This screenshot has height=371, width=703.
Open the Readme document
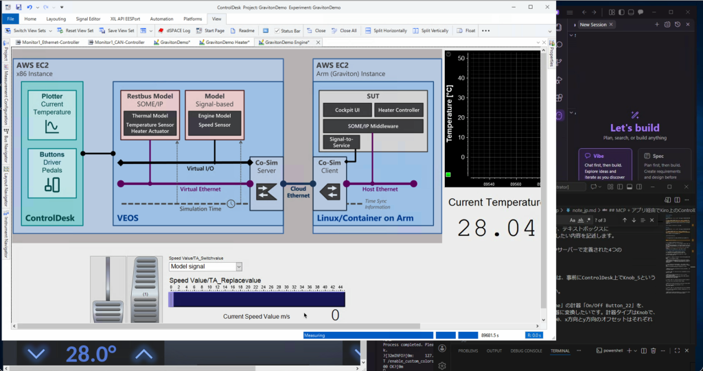coord(242,31)
